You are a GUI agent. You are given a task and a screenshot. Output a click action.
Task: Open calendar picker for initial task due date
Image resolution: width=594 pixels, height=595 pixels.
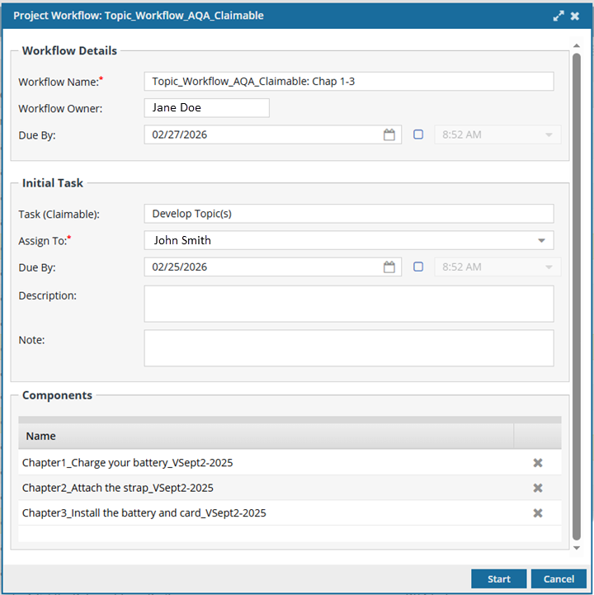[389, 267]
